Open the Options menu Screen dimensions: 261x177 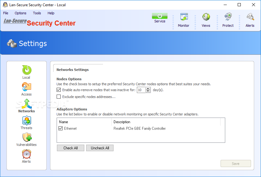21,13
